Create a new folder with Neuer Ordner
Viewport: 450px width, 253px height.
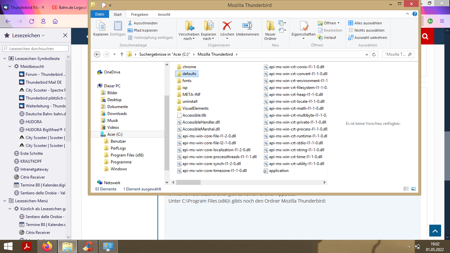(x=270, y=26)
